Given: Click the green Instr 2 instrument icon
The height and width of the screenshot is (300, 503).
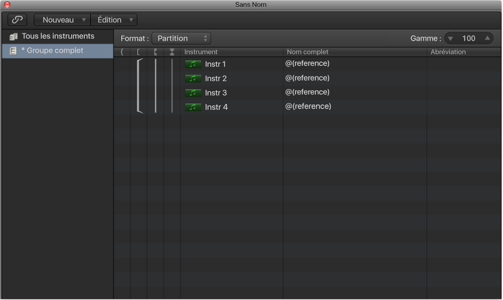Looking at the screenshot, I should tap(193, 78).
